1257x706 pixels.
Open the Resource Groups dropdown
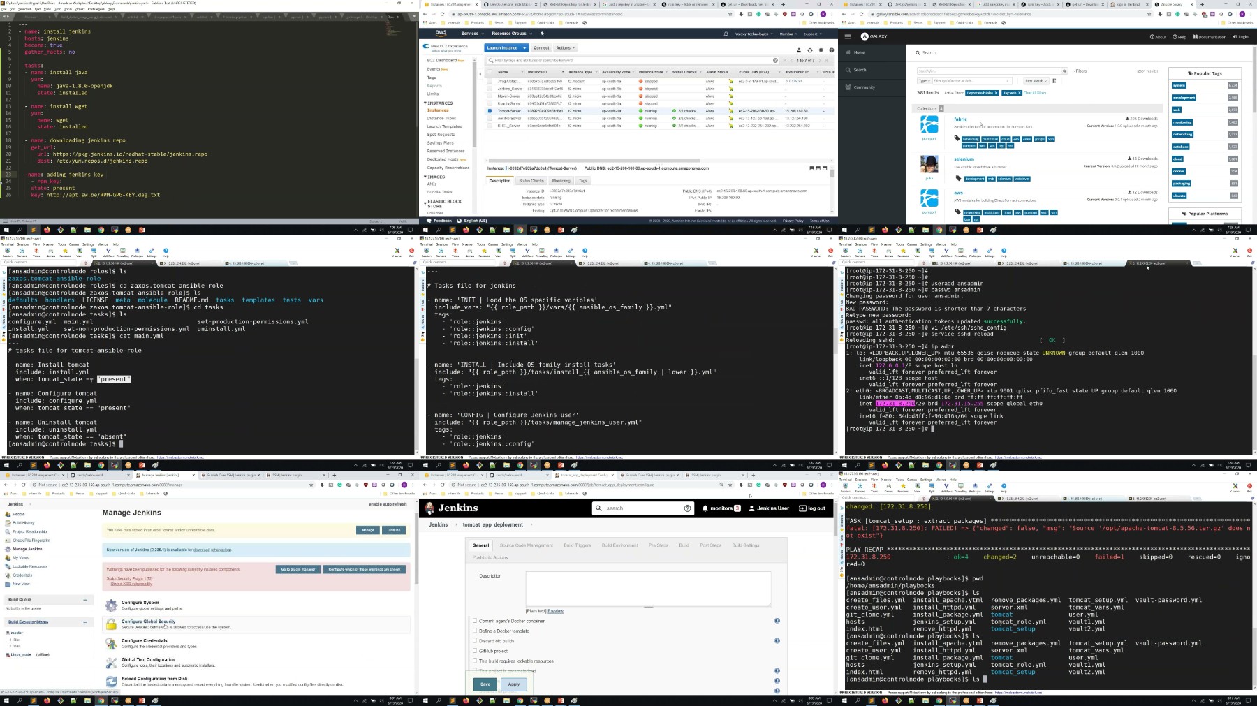click(511, 34)
